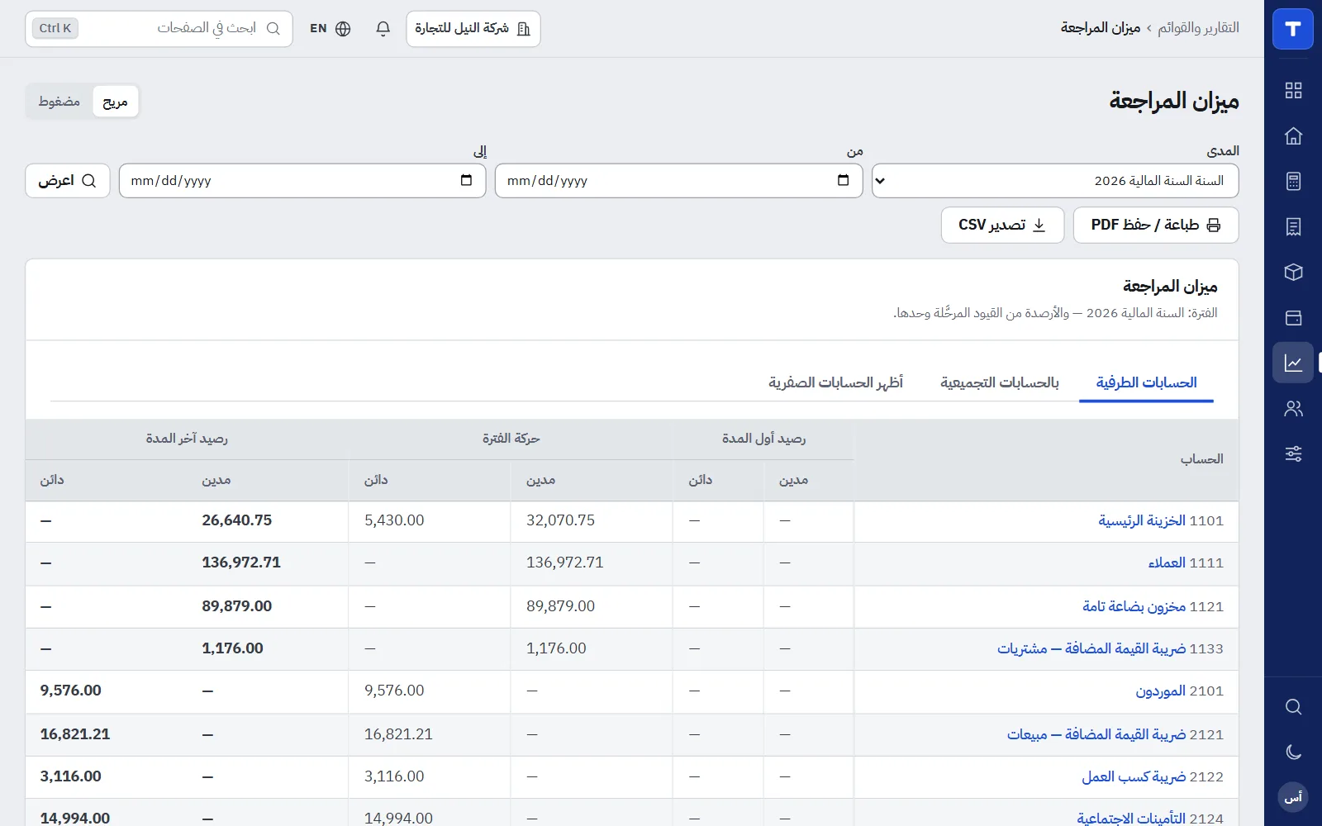Open the contacts people icon in sidebar

pyautogui.click(x=1293, y=408)
